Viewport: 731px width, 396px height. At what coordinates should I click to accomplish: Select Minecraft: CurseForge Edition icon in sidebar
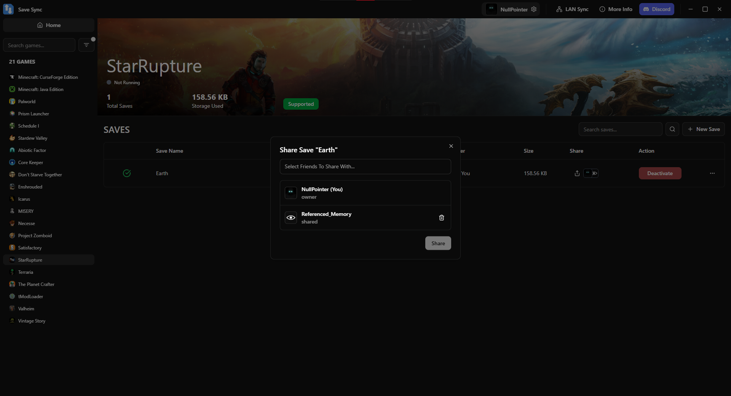12,77
